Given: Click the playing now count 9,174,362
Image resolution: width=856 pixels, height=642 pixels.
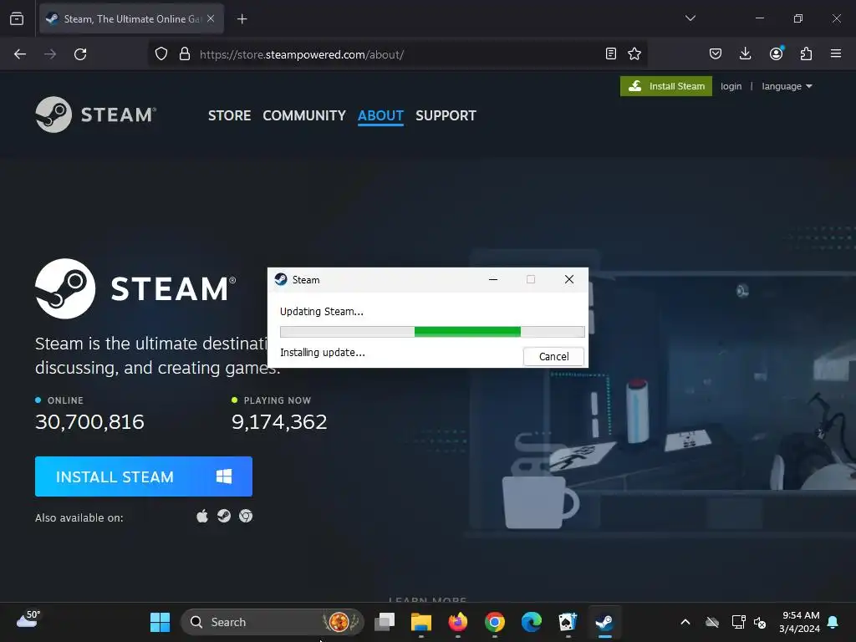Looking at the screenshot, I should [x=279, y=421].
